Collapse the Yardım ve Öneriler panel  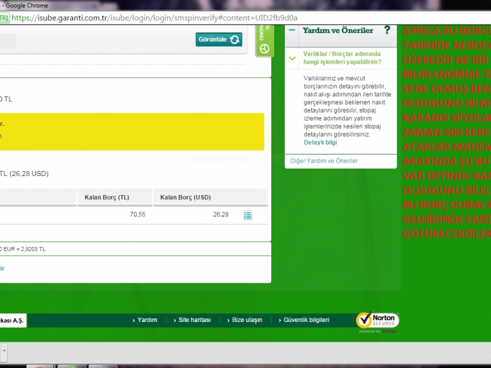tap(292, 30)
